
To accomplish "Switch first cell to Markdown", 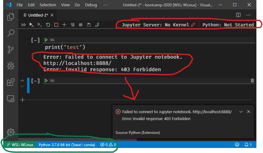I will [x=52, y=40].
